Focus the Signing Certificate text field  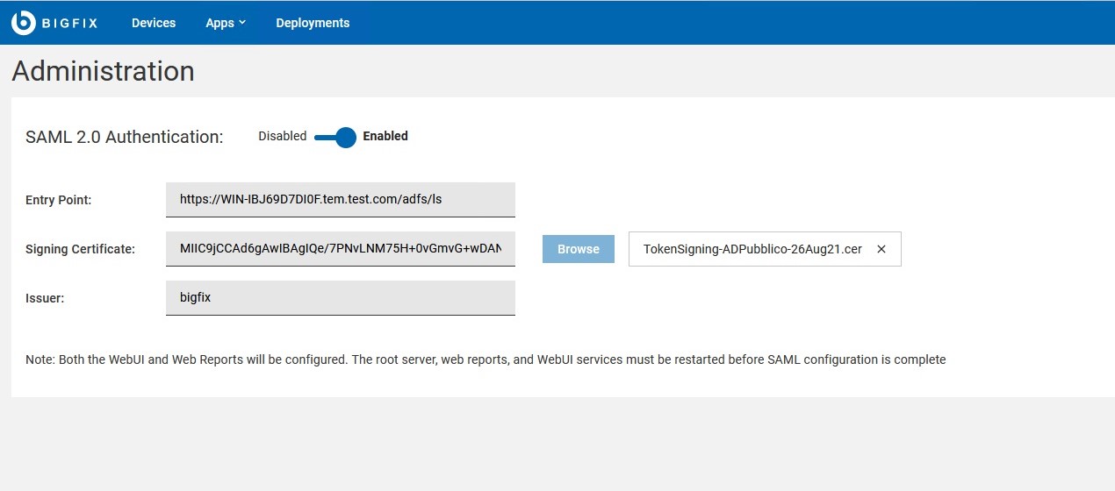pyautogui.click(x=340, y=248)
